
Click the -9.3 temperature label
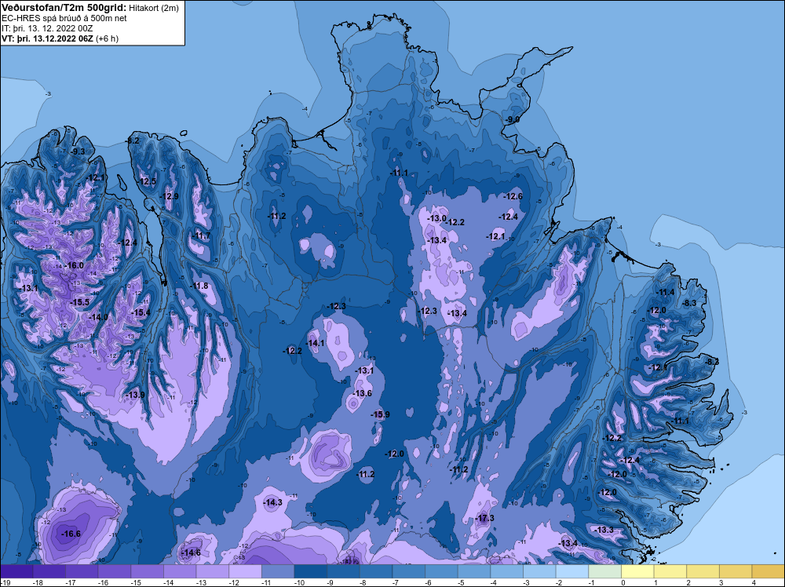[78, 151]
